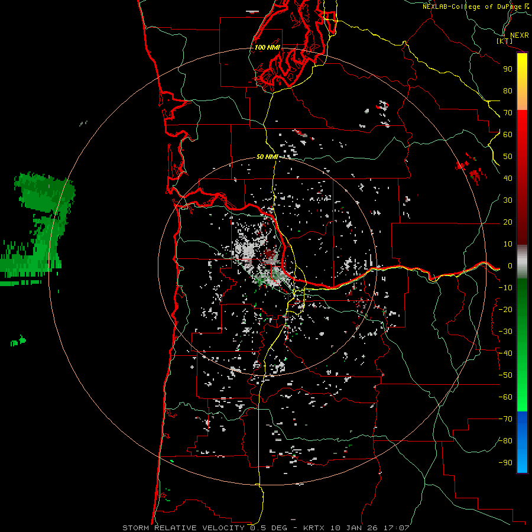Click the "KRTX" radar site identifier
532x532 pixels.
point(313,528)
